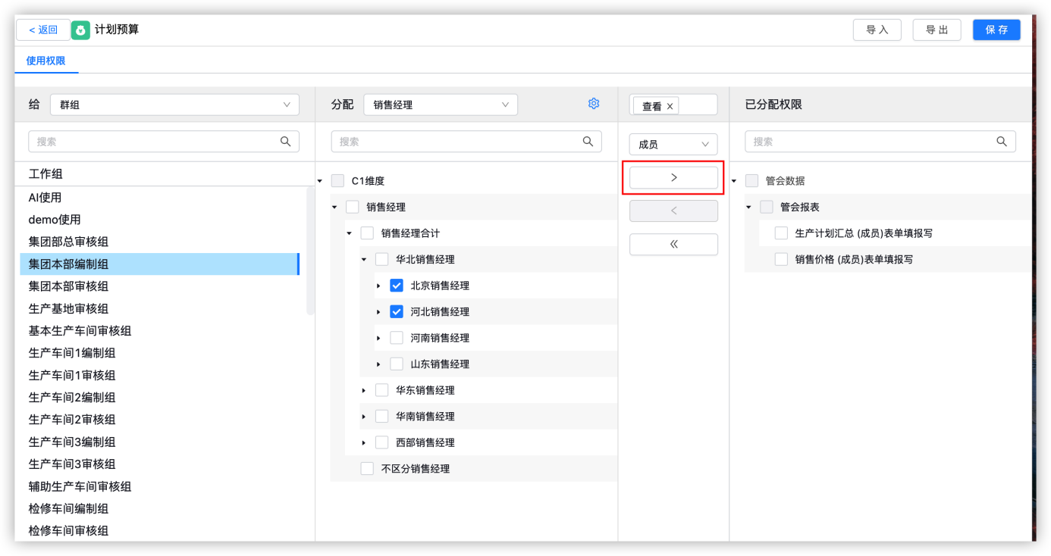Click the green app icon beside 计划预算
Image resolution: width=1051 pixels, height=556 pixels.
click(x=81, y=30)
